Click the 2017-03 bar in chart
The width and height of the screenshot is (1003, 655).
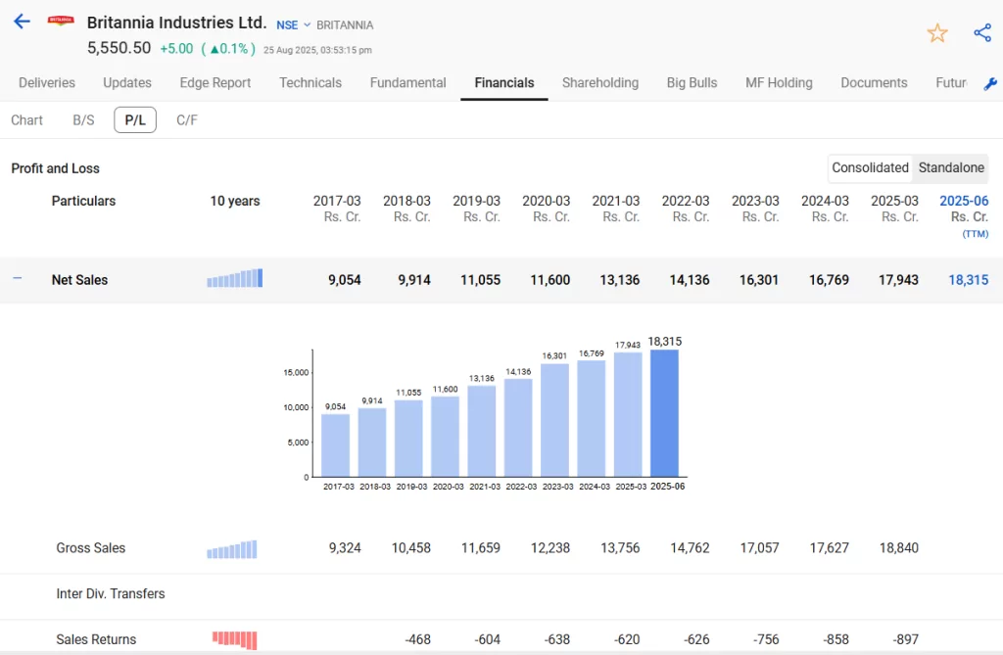pos(335,445)
